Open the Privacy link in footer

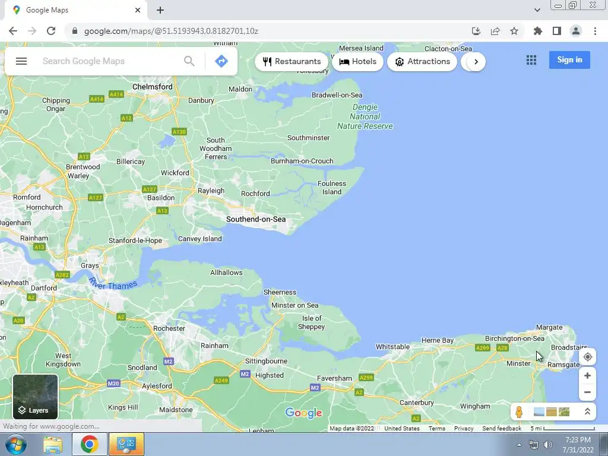(x=464, y=429)
